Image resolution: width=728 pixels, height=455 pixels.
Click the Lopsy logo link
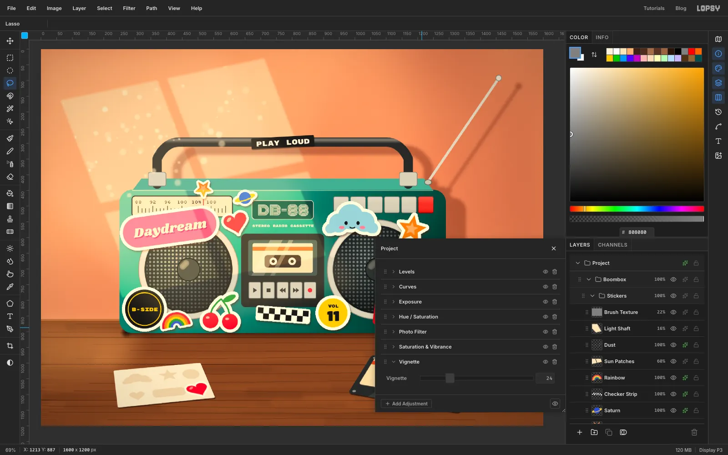click(708, 8)
